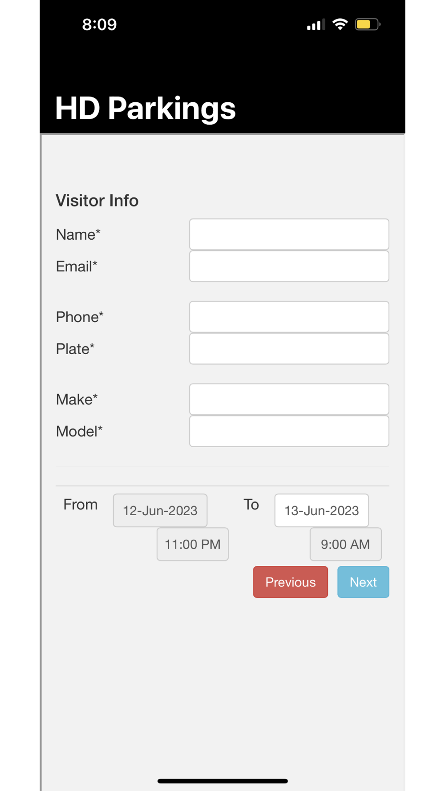Screen dimensions: 445x791
Task: Open the From date picker 12-Jun-2023
Action: pos(160,510)
